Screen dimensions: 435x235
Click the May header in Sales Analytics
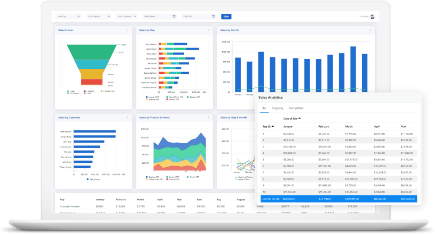click(x=403, y=126)
